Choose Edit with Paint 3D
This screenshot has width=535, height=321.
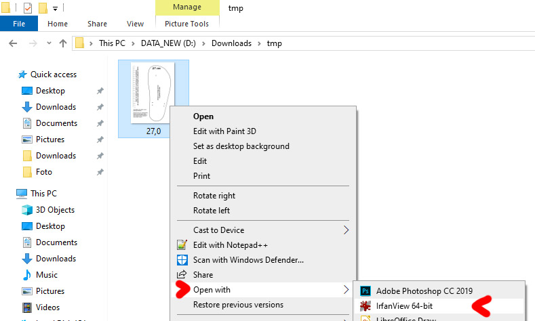(x=224, y=131)
